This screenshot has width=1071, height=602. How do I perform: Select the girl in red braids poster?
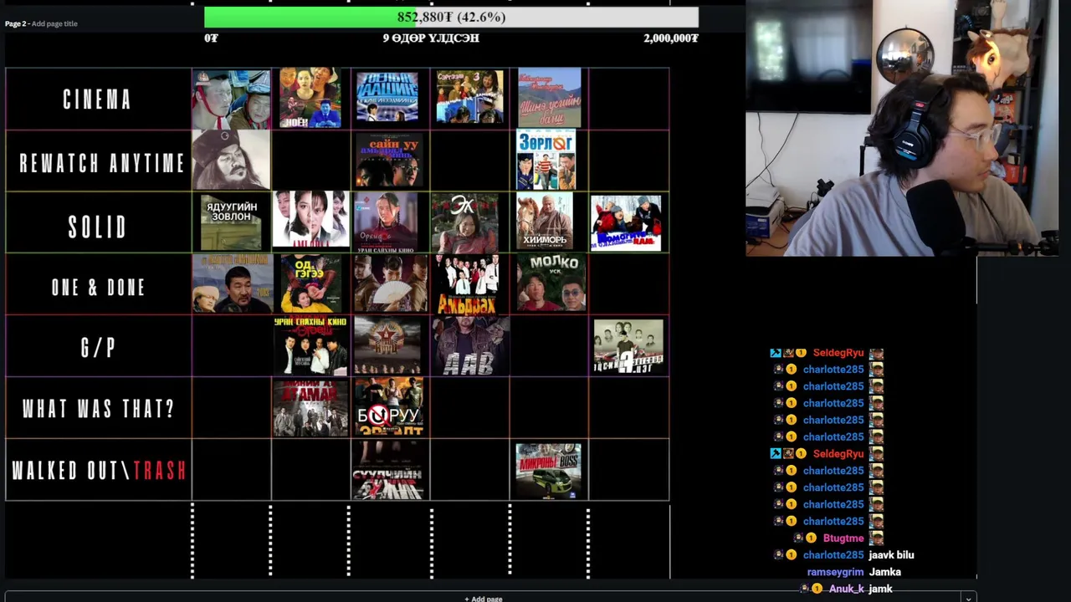coord(386,222)
